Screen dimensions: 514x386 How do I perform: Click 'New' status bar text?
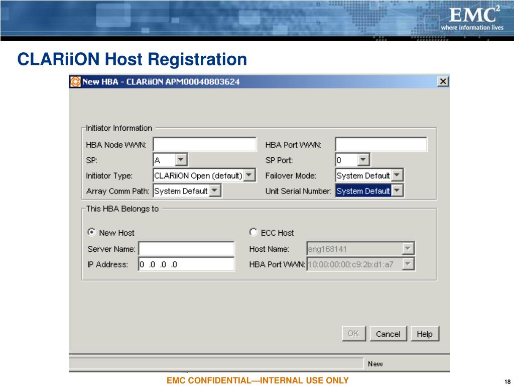point(375,364)
